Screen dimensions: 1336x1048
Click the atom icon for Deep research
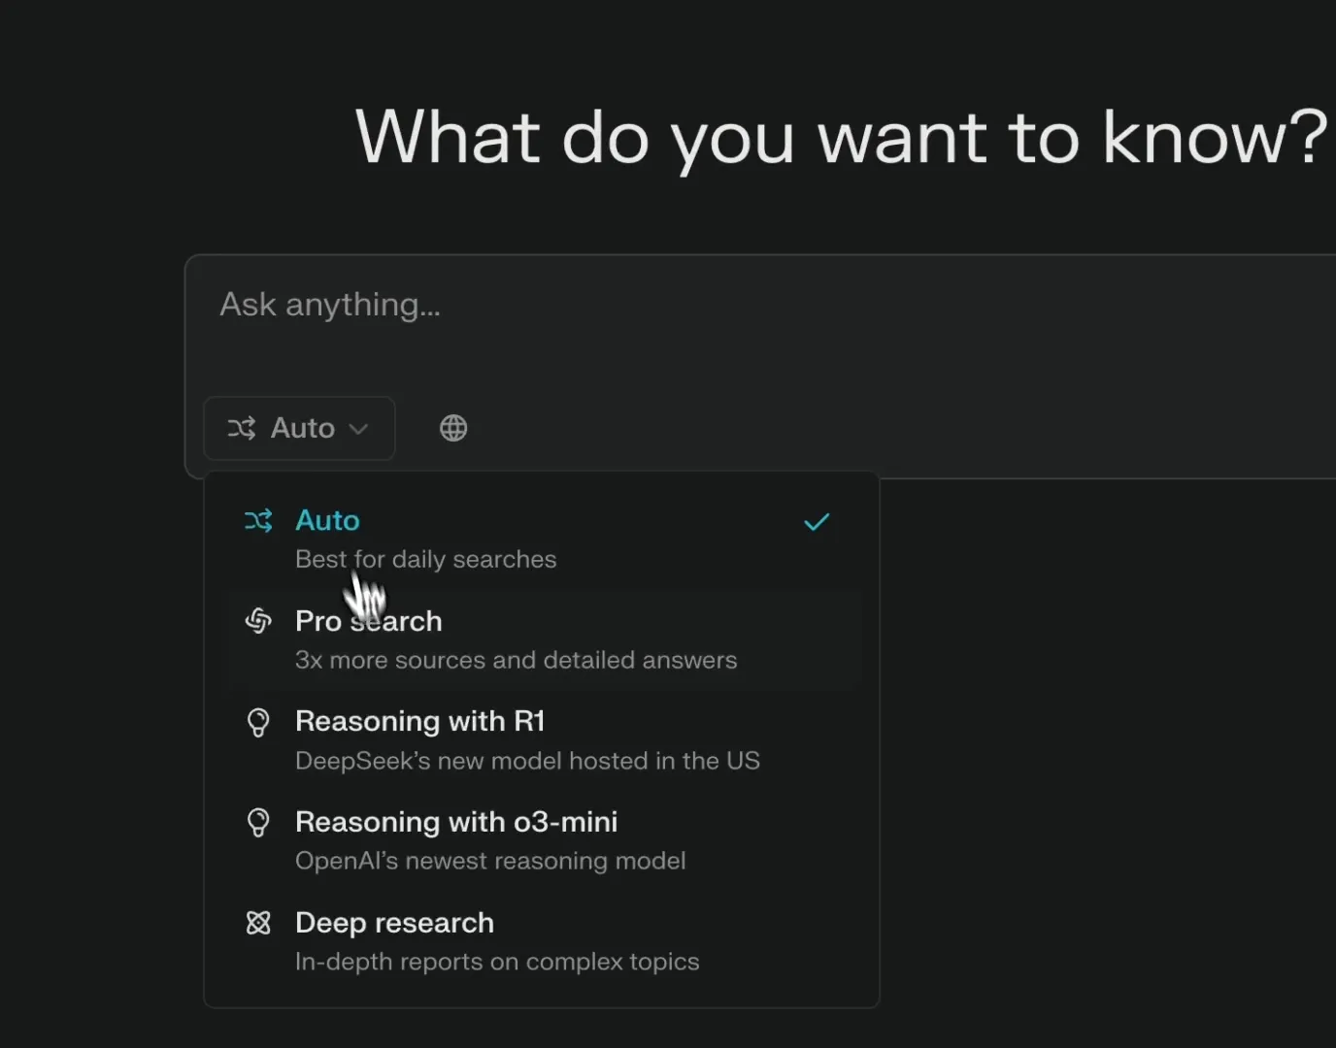click(x=258, y=923)
